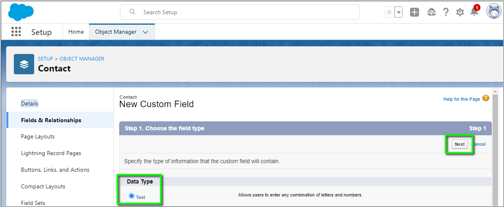Select the Text data type radio button
This screenshot has height=207, width=504.
click(x=131, y=196)
